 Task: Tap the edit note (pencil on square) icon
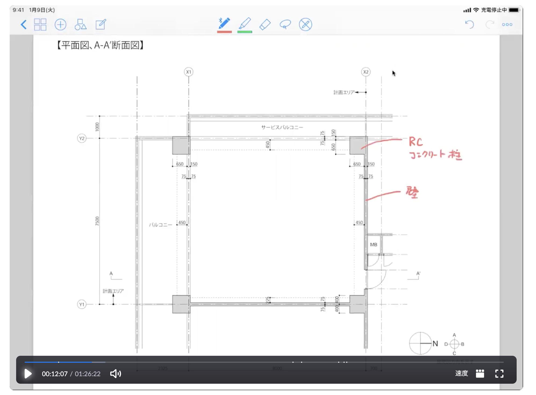point(101,24)
